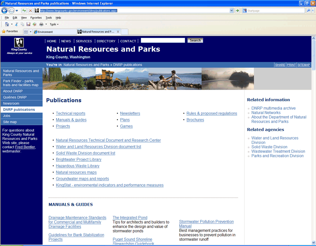Open the Quick Tabs grid icon

[x=26, y=32]
